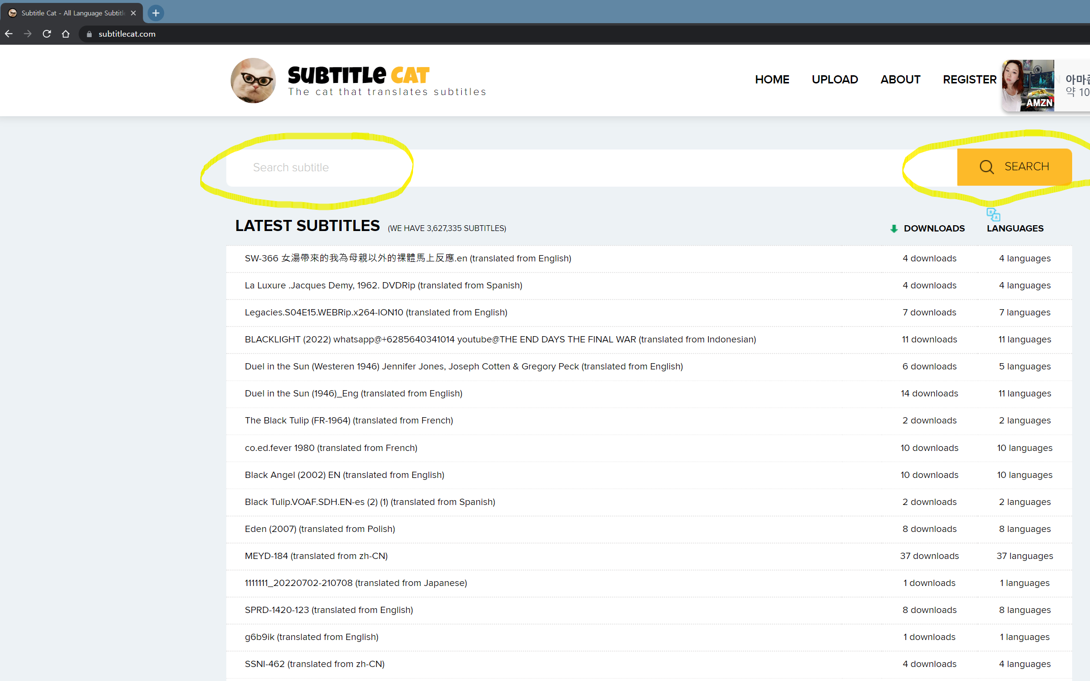
Task: Open the HOME menu item
Action: [x=772, y=80]
